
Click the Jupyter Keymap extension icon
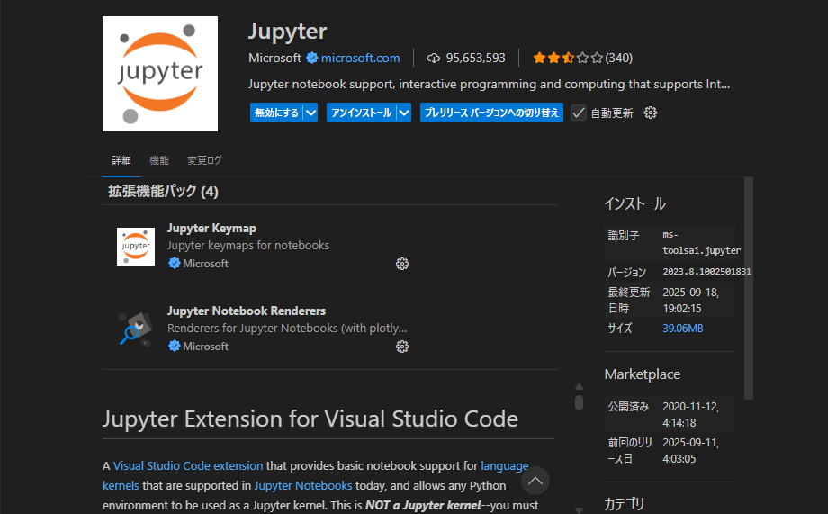[136, 247]
